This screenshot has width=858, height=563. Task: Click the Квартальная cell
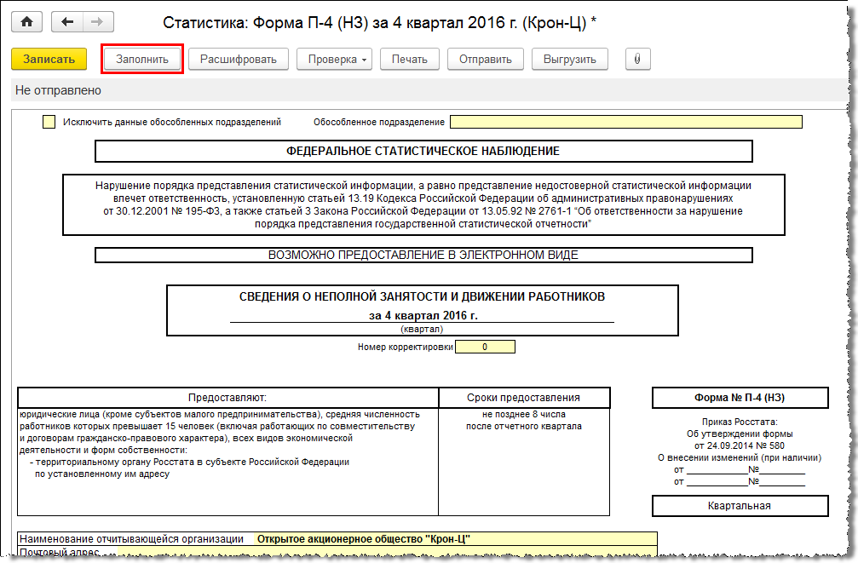pos(740,506)
